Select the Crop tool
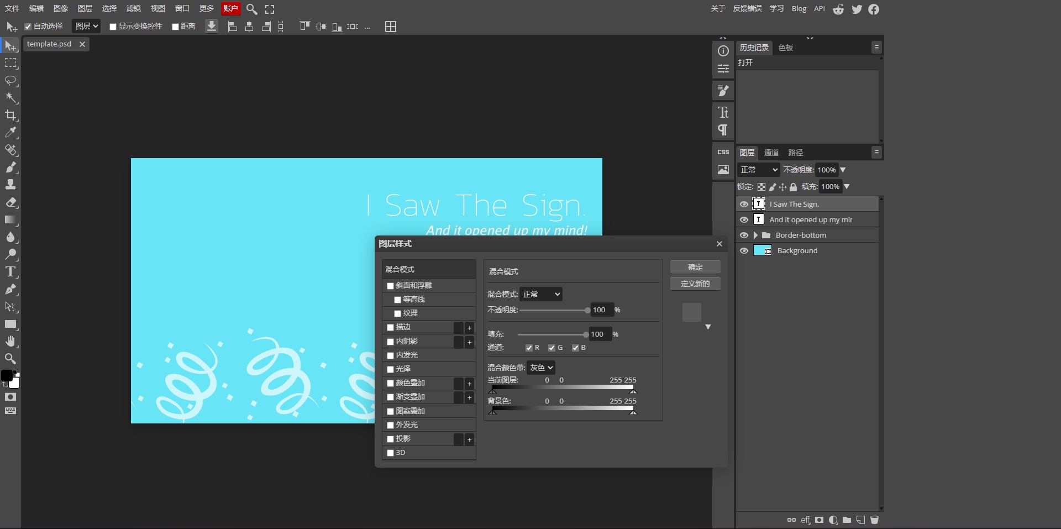This screenshot has height=529, width=1061. pos(10,115)
